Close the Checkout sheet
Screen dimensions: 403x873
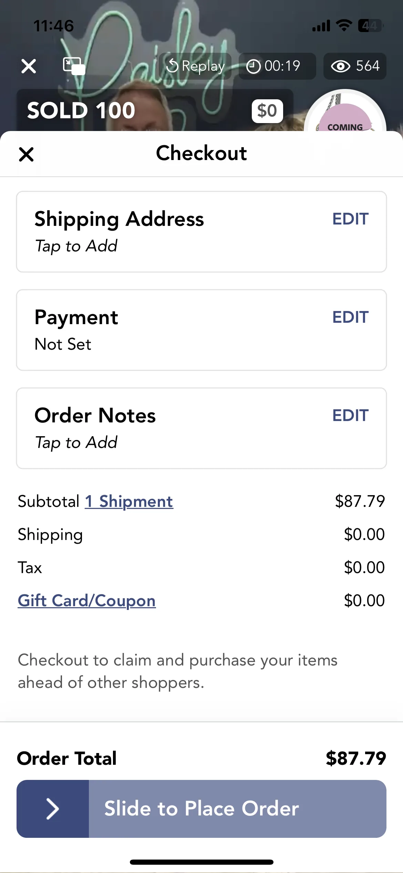[x=26, y=154]
